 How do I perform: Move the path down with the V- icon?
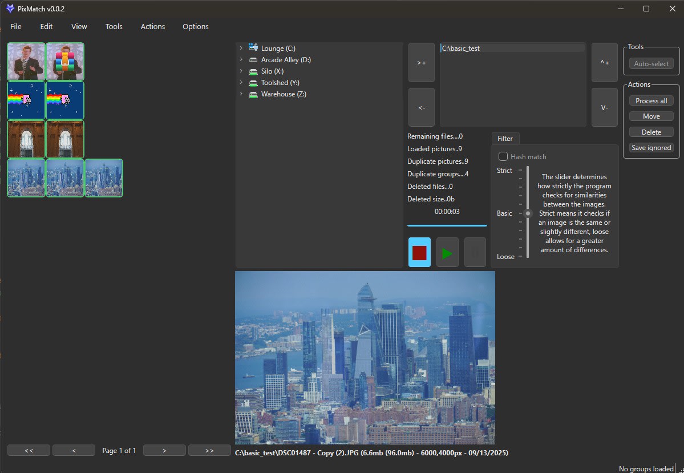(x=604, y=107)
